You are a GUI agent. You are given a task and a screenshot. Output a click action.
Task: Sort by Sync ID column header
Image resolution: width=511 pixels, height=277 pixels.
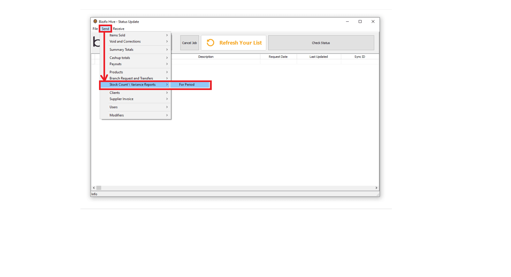360,57
